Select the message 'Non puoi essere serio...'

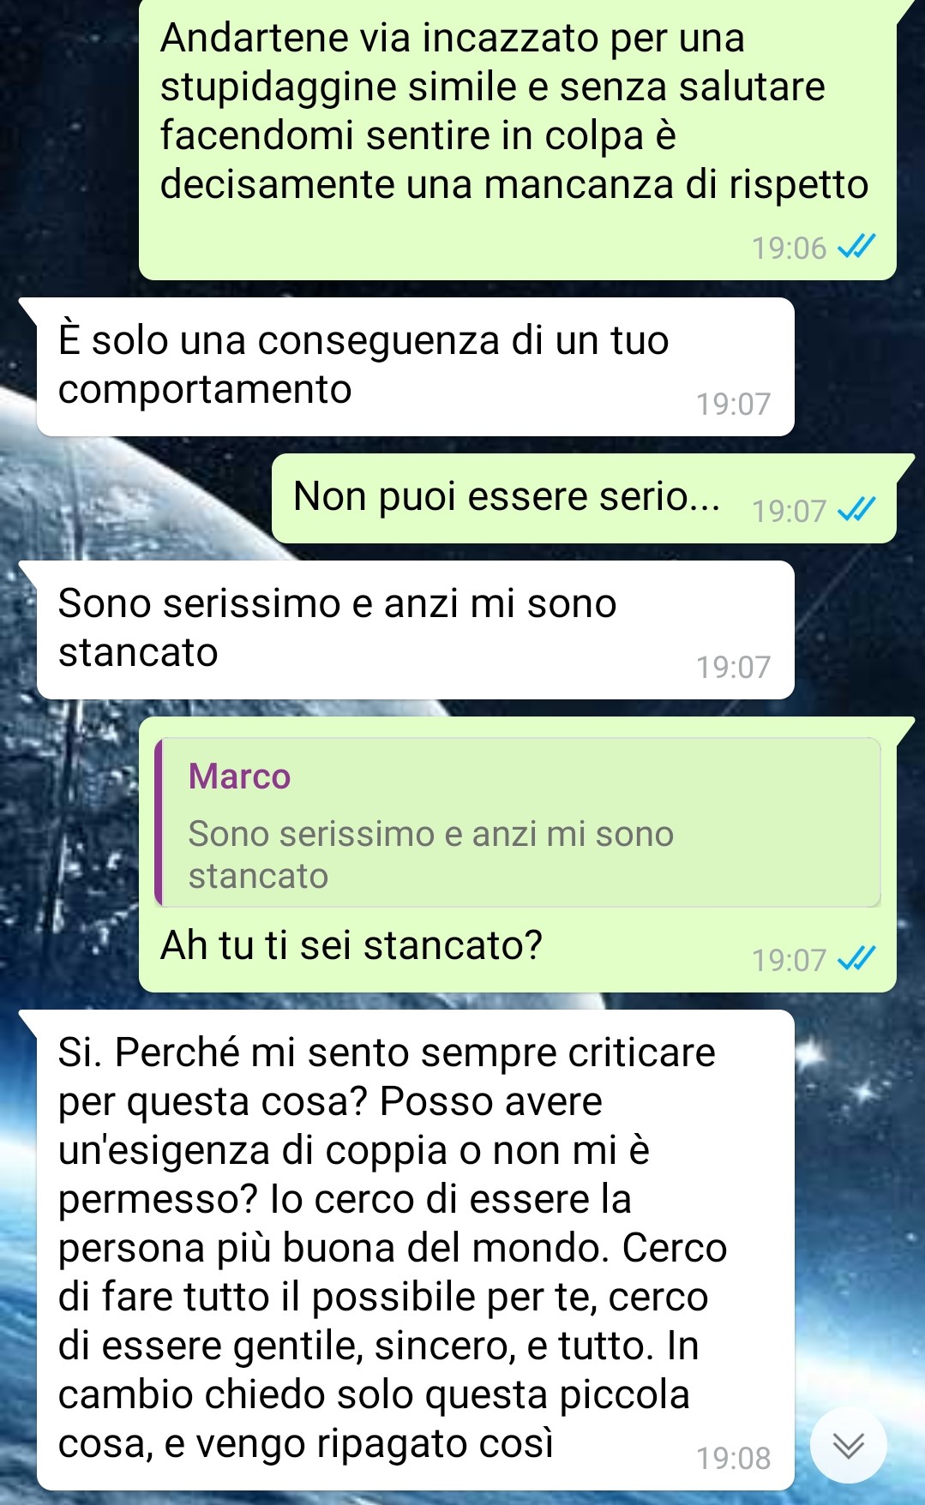click(x=584, y=498)
